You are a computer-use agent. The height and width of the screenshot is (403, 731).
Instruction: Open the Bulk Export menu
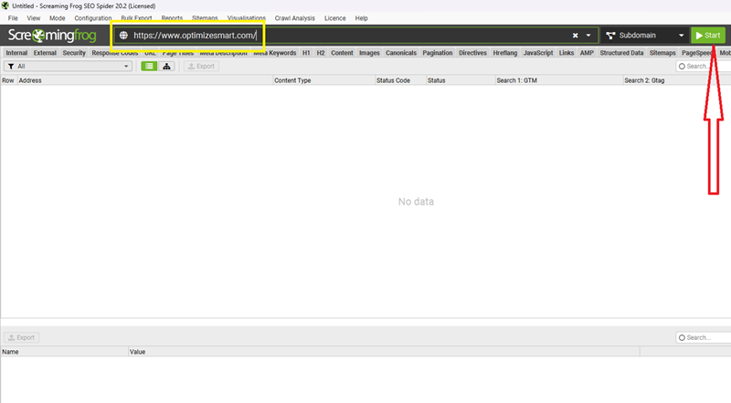[136, 18]
